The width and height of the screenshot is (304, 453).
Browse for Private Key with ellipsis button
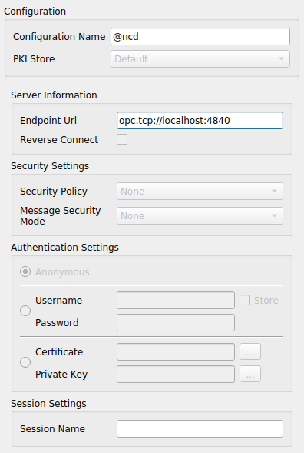(250, 374)
